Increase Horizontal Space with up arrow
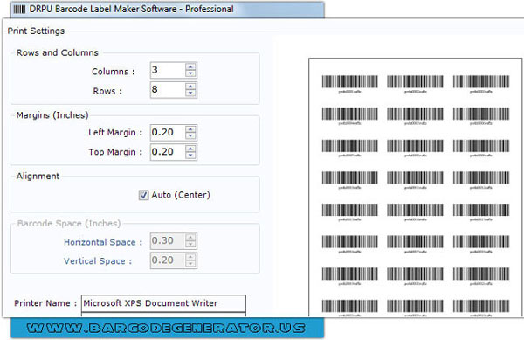The image size is (524, 340). tap(190, 238)
